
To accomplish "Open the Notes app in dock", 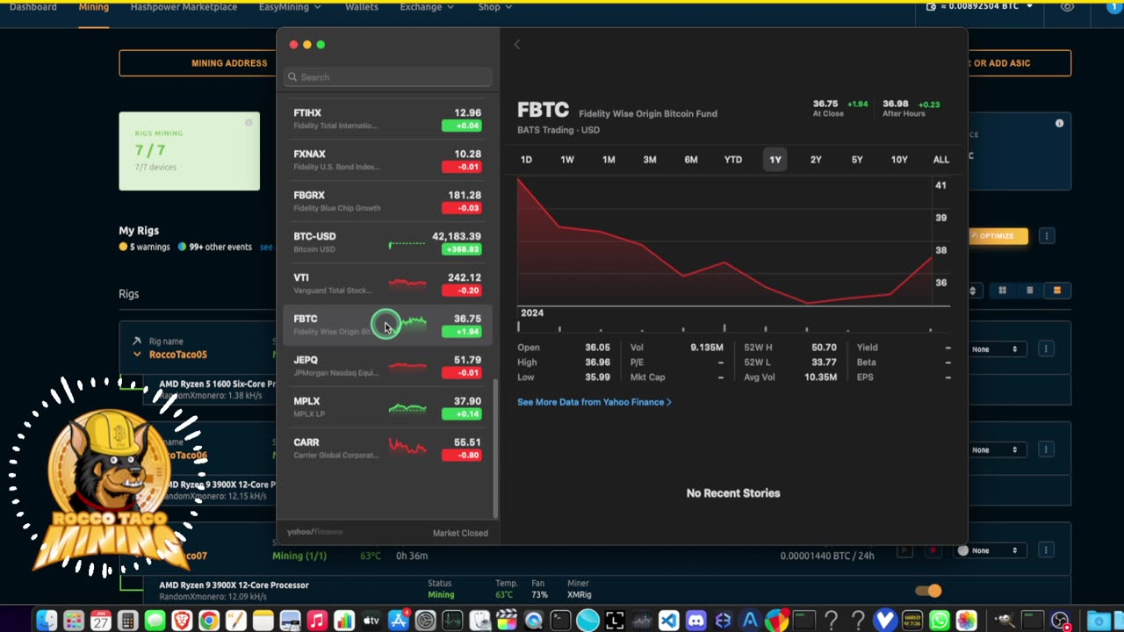I will [263, 621].
